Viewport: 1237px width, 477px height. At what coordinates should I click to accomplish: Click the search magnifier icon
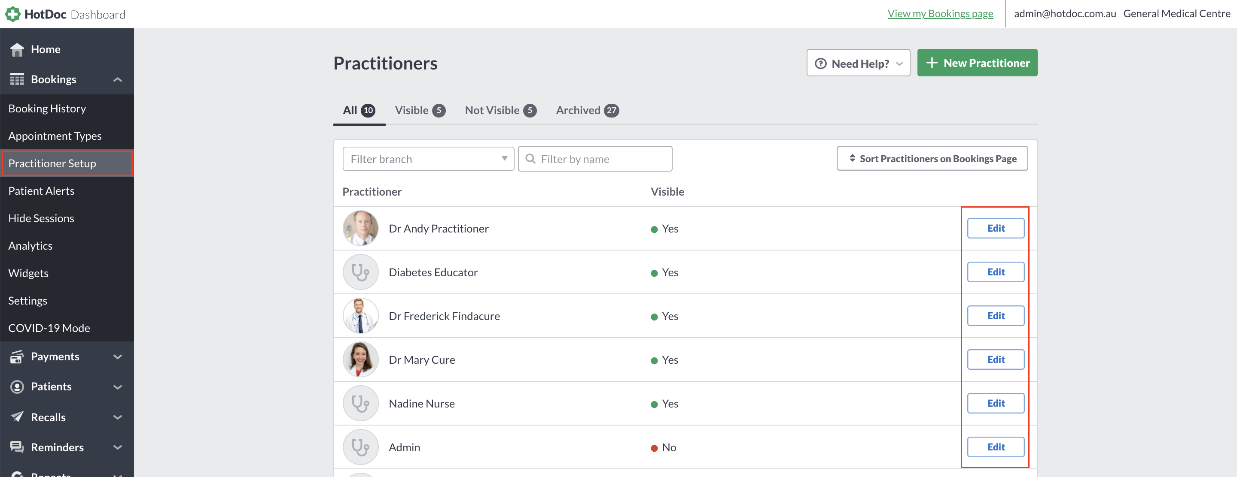[x=530, y=159]
